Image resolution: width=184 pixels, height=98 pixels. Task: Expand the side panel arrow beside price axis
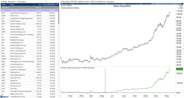(x=183, y=49)
